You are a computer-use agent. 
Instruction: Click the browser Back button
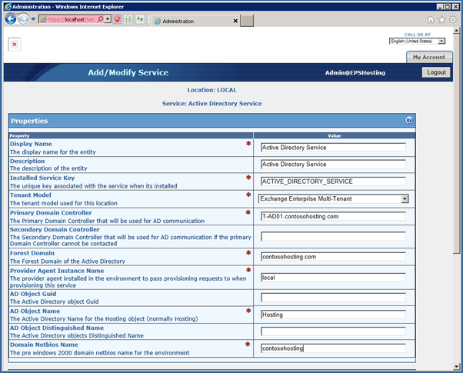[x=11, y=18]
